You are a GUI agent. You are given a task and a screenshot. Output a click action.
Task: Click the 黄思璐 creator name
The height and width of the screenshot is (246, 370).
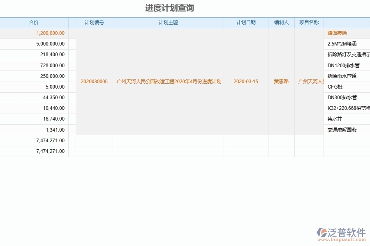pos(281,81)
